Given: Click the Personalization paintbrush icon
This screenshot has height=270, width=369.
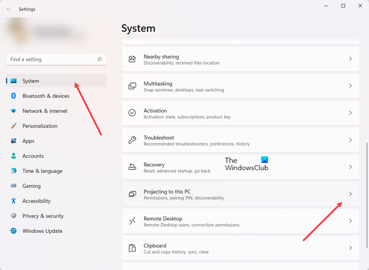Looking at the screenshot, I should pyautogui.click(x=13, y=126).
